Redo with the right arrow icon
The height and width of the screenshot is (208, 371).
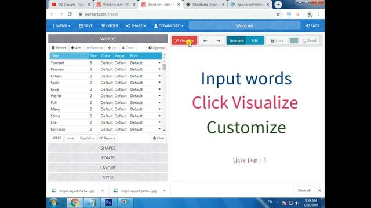tap(218, 40)
